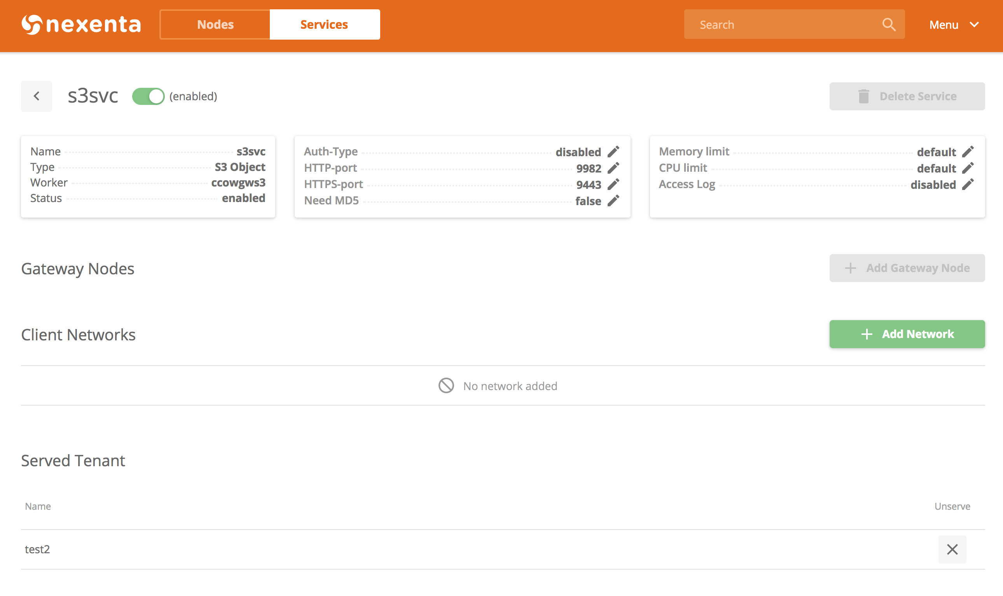This screenshot has height=596, width=1003.
Task: Select the Services tab
Action: click(324, 24)
